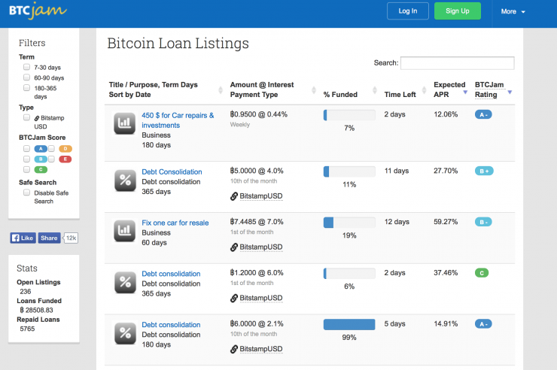Sort by % Funded arrows
The image size is (557, 370).
[x=374, y=90]
